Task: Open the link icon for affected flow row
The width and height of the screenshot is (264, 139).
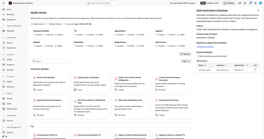Action: click(x=255, y=70)
